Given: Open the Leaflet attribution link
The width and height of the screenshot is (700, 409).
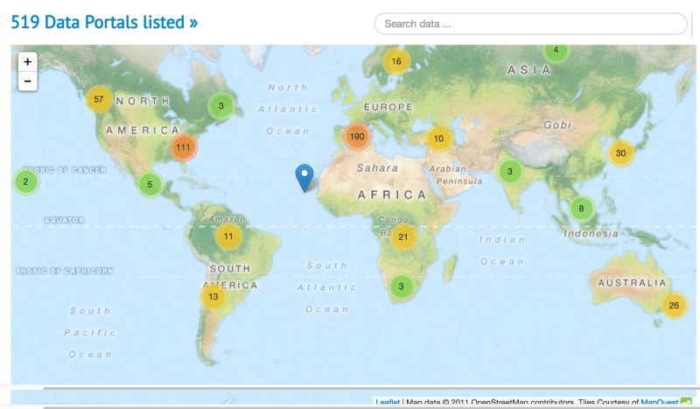Looking at the screenshot, I should [x=388, y=402].
